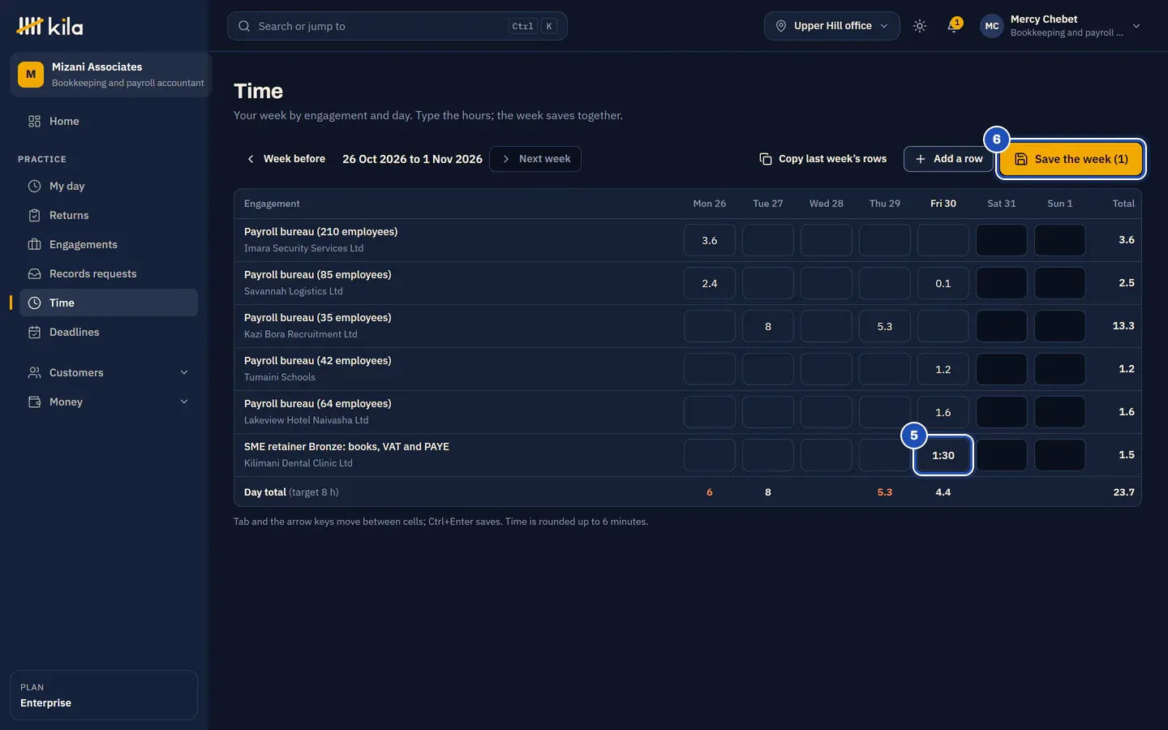Select Tue 27 cell for Kazi Bora Recruitment
Screen dimensions: 1168x730
pos(768,326)
